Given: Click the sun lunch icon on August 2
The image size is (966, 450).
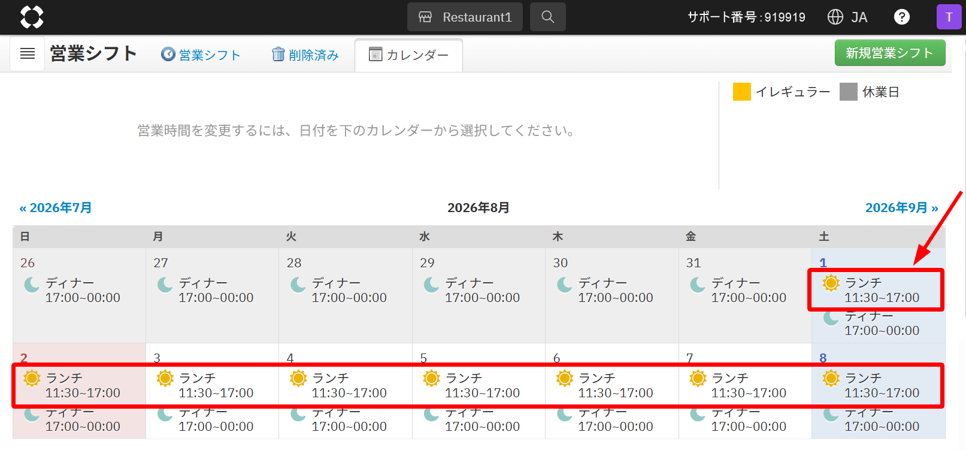Looking at the screenshot, I should 32,378.
